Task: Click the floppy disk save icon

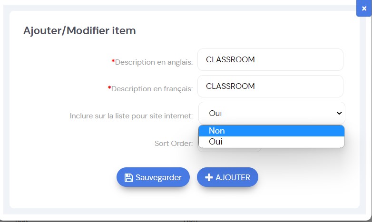Action: (128, 177)
